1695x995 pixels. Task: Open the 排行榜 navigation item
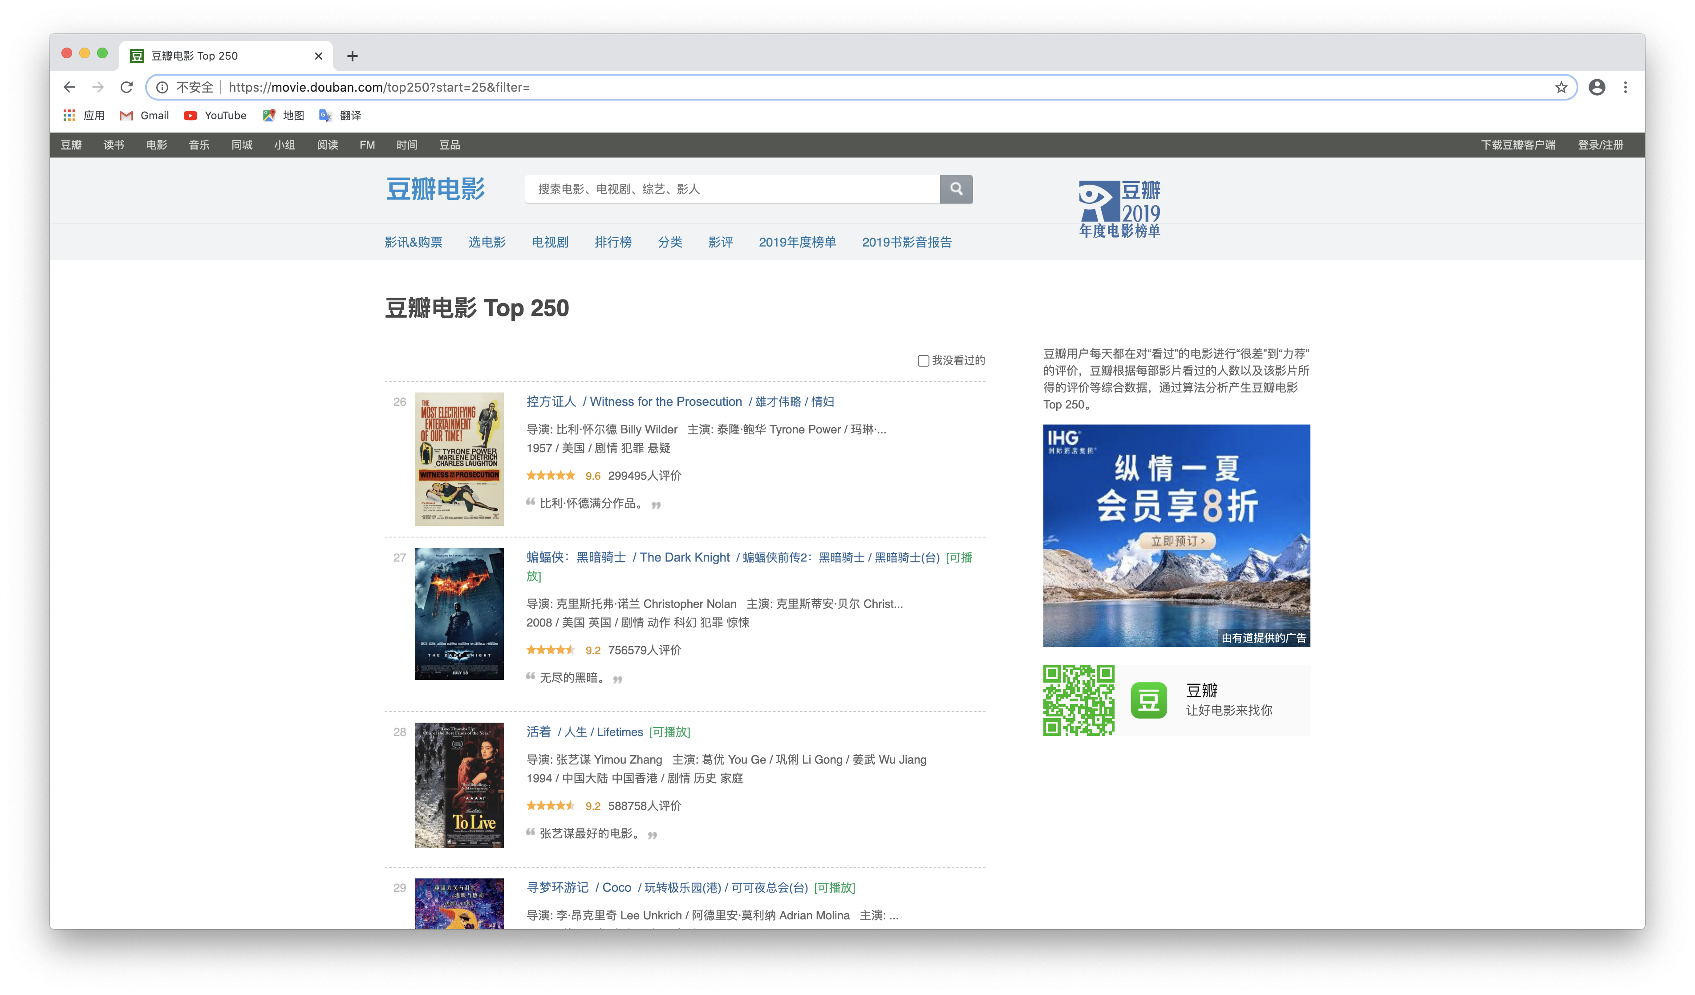pyautogui.click(x=613, y=242)
